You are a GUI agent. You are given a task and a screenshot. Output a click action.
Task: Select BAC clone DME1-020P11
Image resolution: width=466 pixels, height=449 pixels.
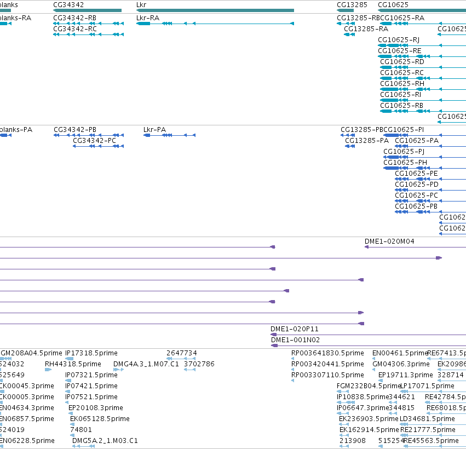294,329
